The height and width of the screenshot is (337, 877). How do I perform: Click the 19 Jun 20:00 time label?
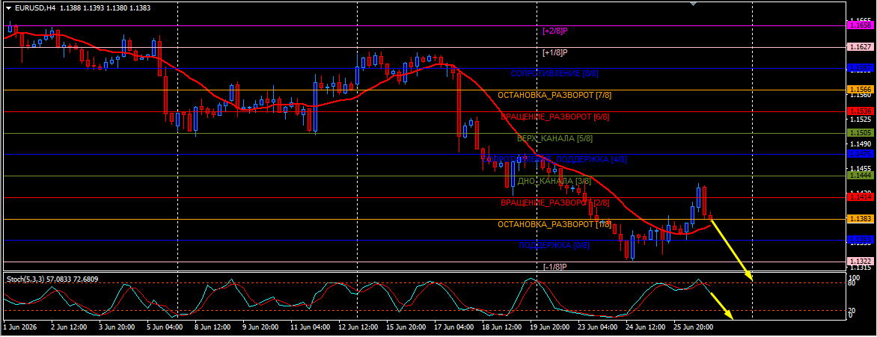click(548, 326)
